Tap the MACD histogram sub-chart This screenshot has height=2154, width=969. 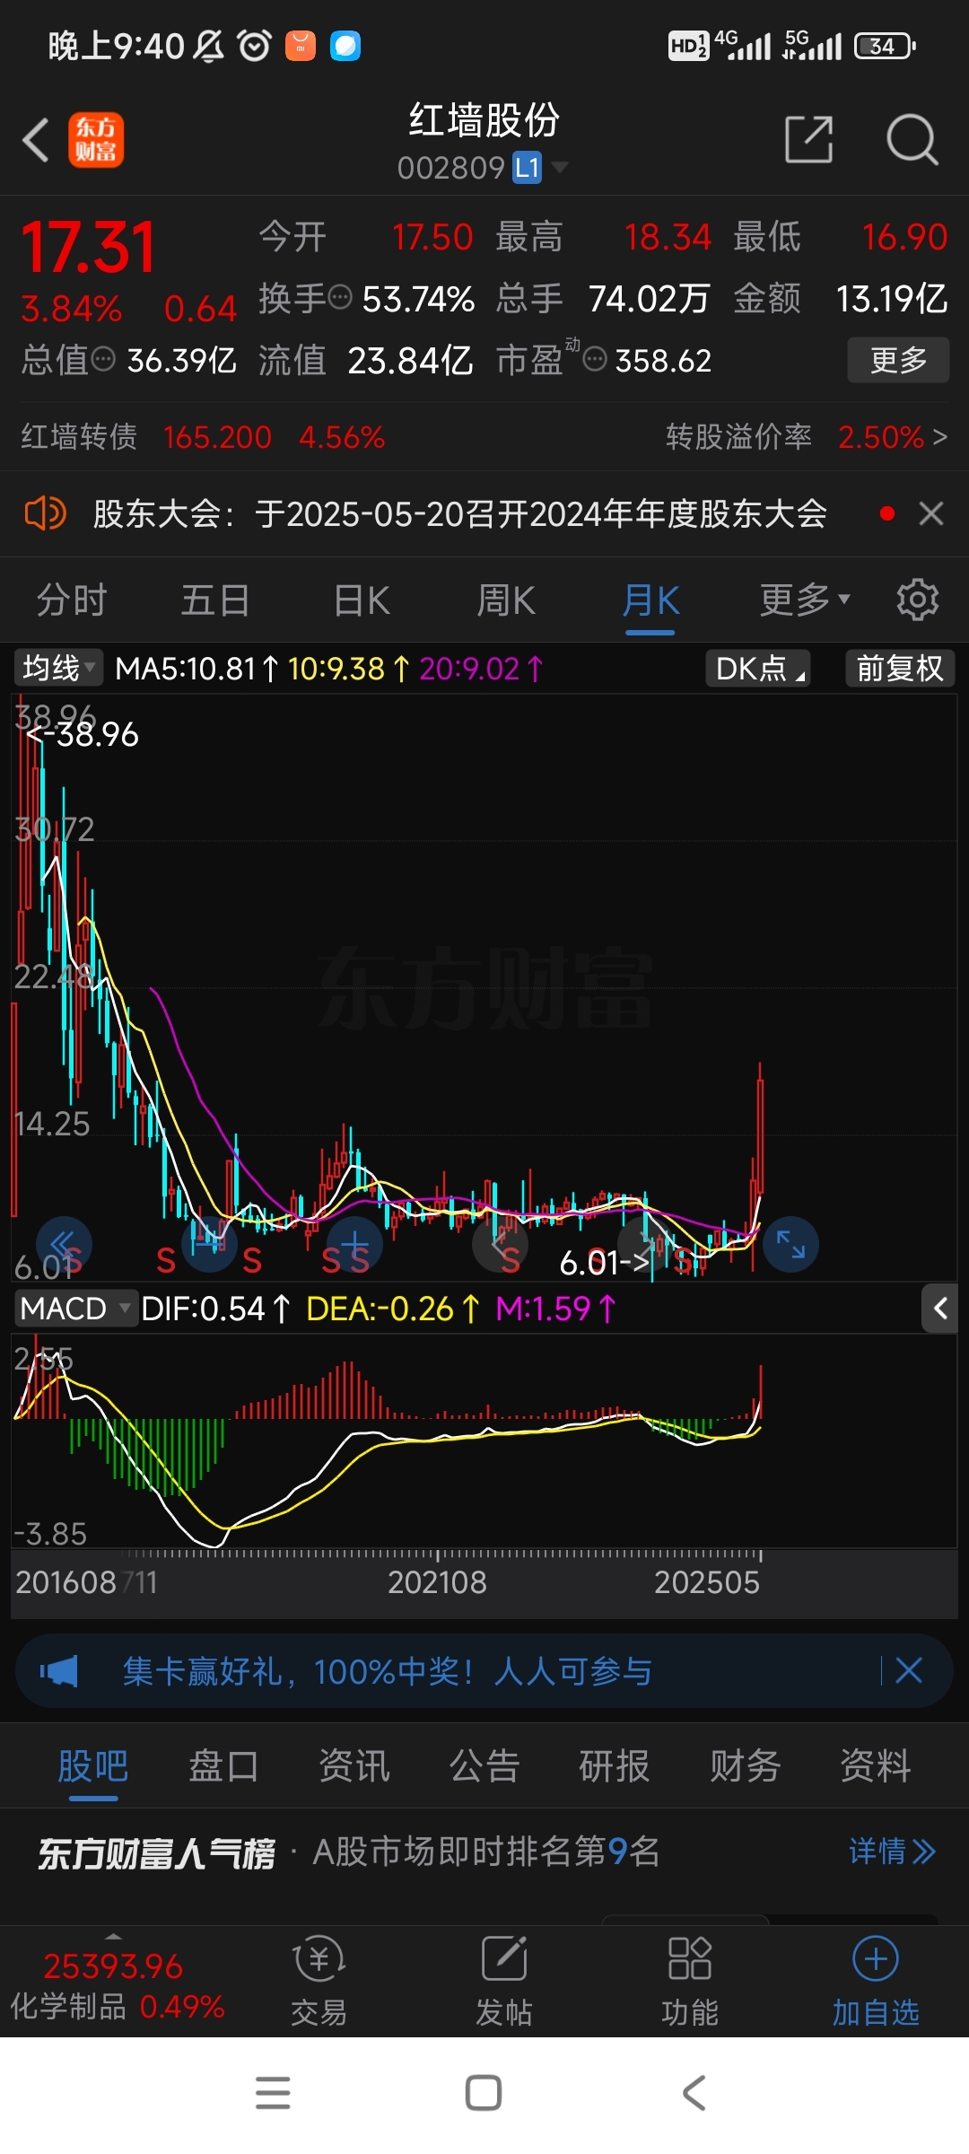484,1440
